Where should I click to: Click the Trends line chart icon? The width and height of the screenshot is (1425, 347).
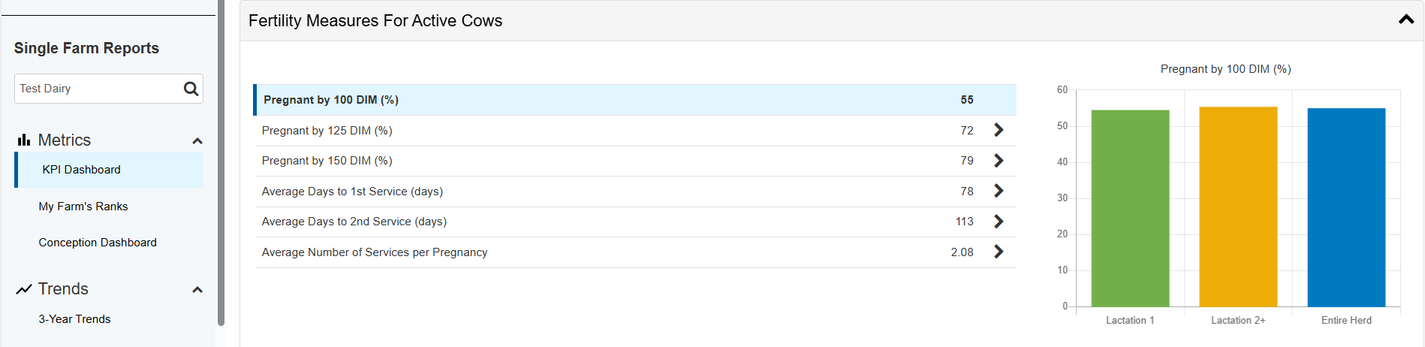[x=24, y=289]
